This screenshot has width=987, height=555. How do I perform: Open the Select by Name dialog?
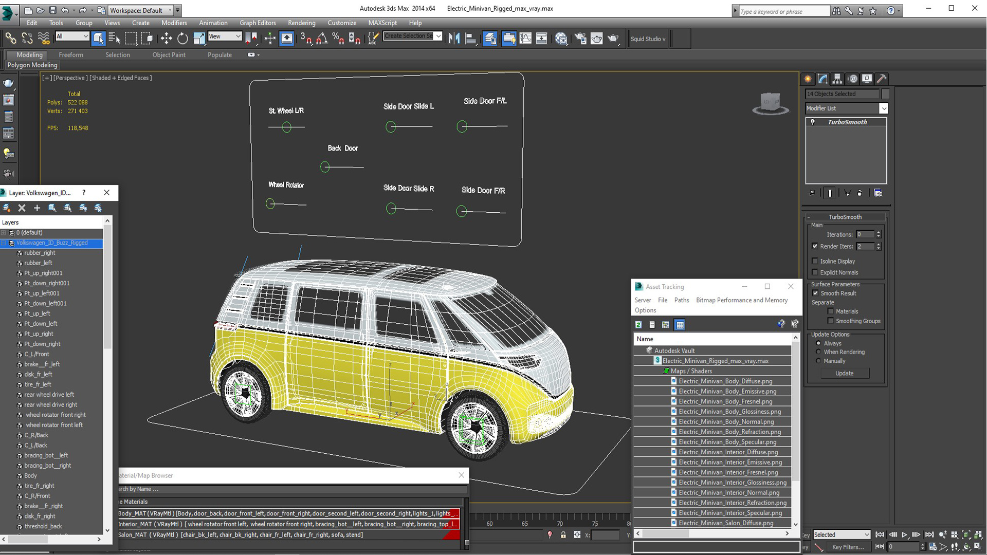[114, 38]
